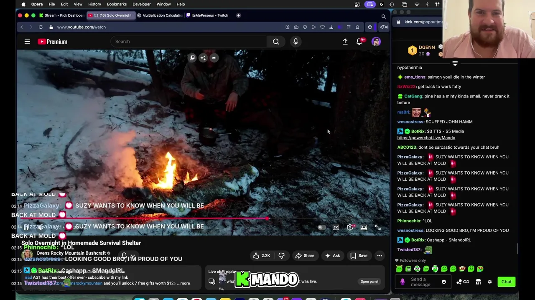Switch to Multiplication Calculator tab
Screen dimensions: 535x300
pos(160,15)
